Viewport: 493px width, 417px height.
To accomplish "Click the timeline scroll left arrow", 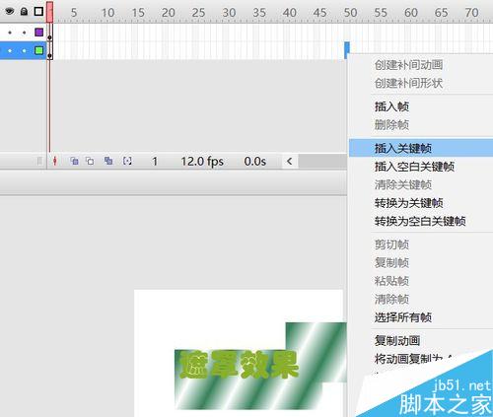I will (x=290, y=162).
